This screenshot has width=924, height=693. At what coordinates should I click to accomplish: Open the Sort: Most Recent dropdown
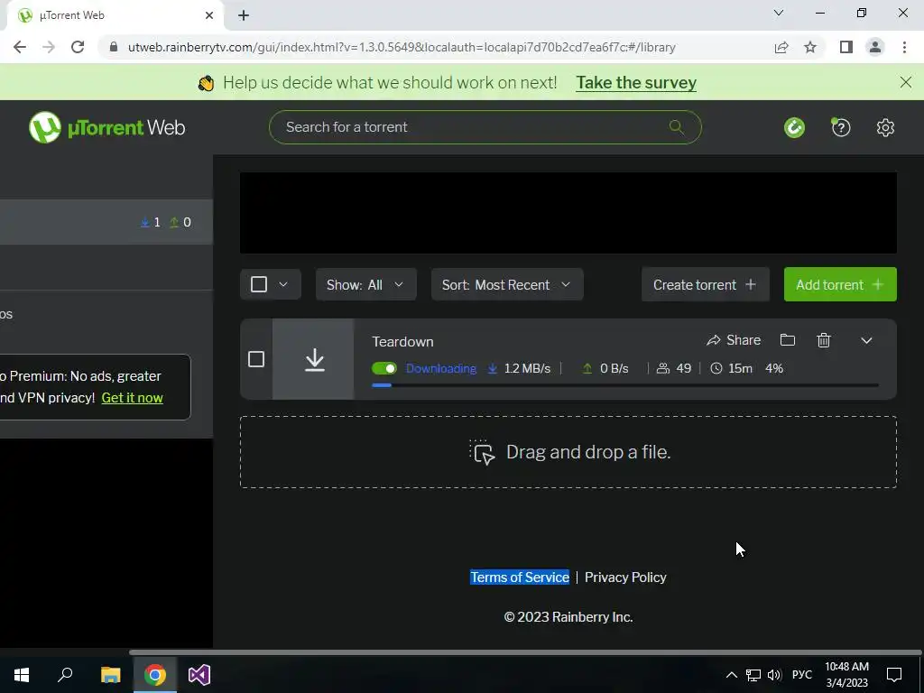(507, 284)
